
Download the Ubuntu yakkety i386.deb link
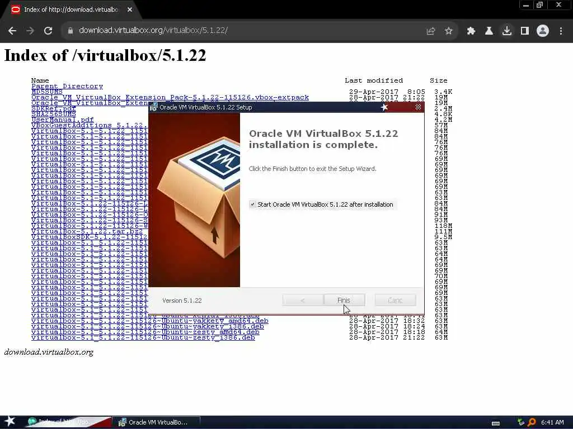pos(148,326)
